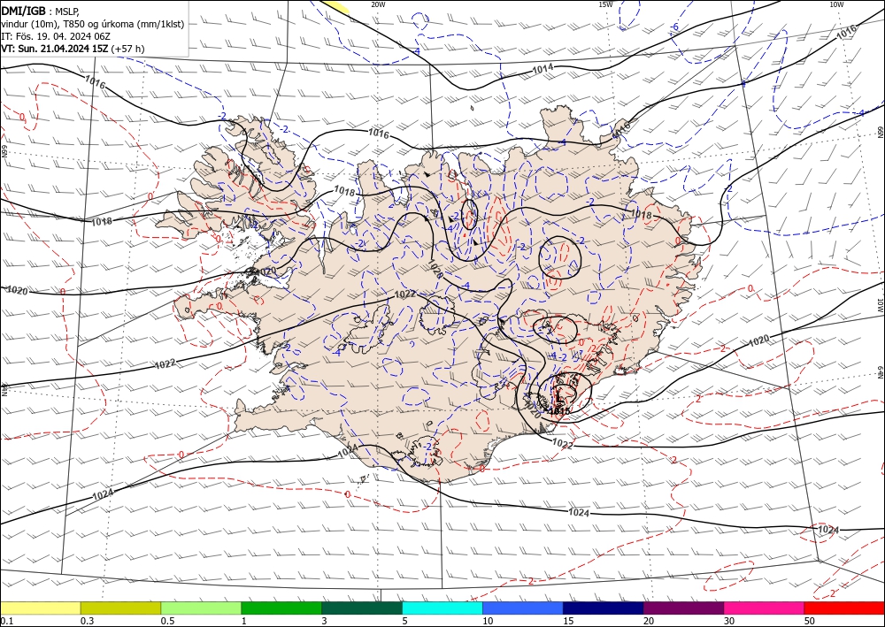The image size is (885, 627).
Task: Click the '1016' isobar label in the top-right corner
Action: point(846,32)
